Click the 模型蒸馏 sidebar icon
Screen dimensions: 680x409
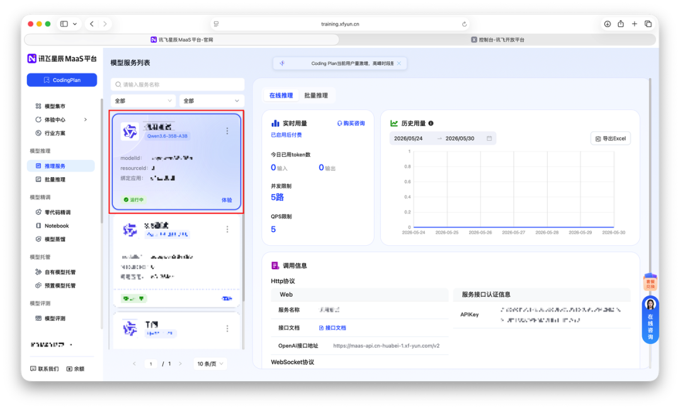pyautogui.click(x=38, y=239)
